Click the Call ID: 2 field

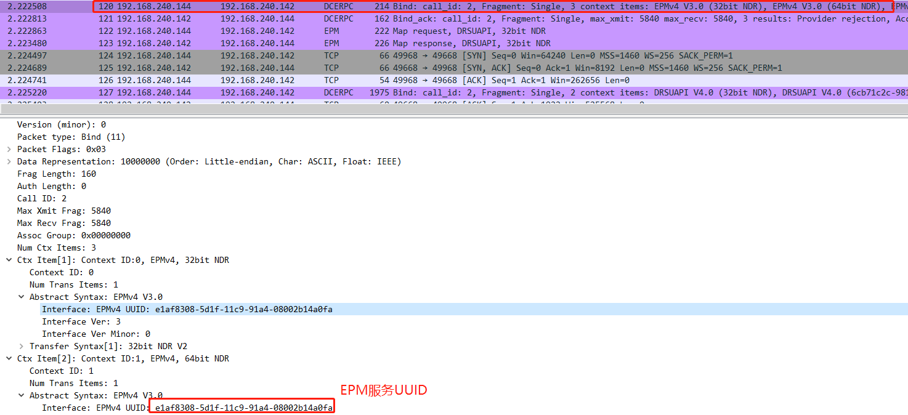42,198
